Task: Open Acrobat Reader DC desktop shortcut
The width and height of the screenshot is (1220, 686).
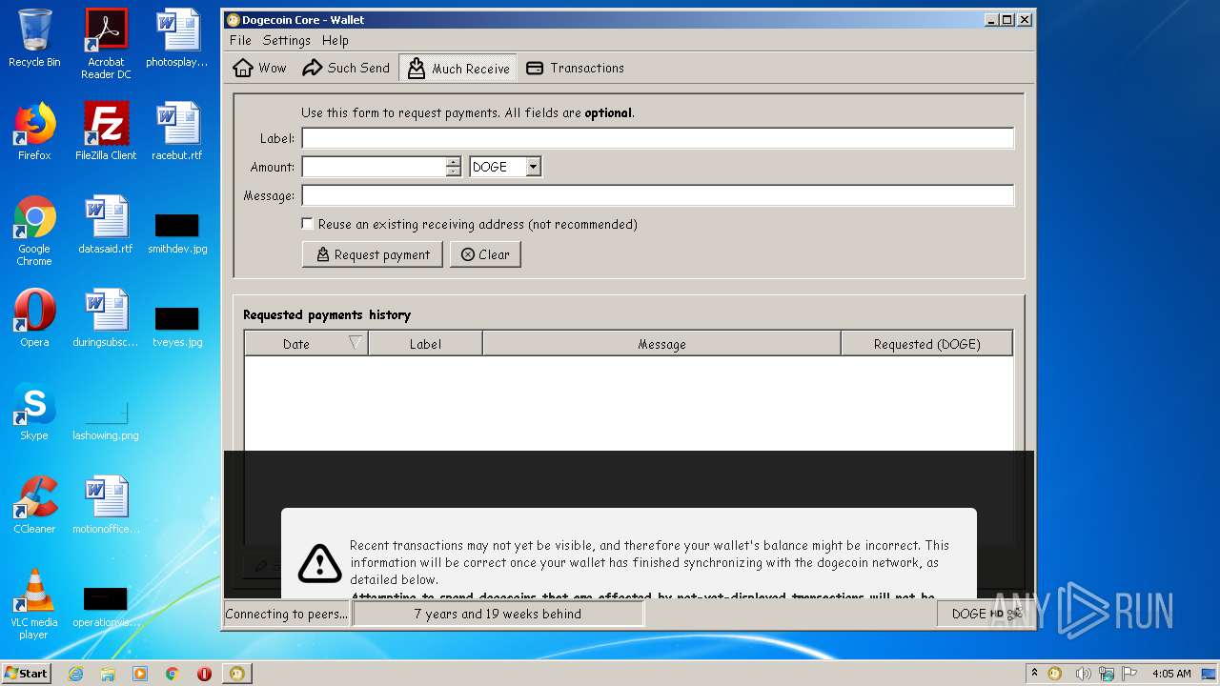Action: click(x=106, y=43)
